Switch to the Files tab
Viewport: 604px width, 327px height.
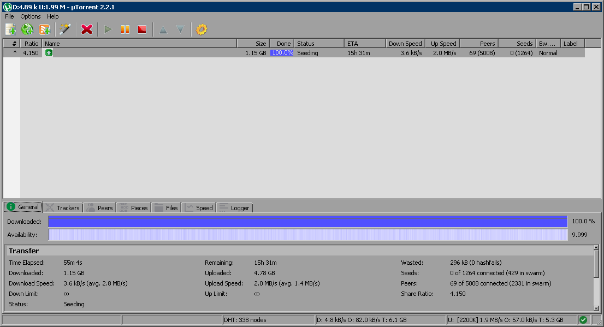pyautogui.click(x=167, y=207)
